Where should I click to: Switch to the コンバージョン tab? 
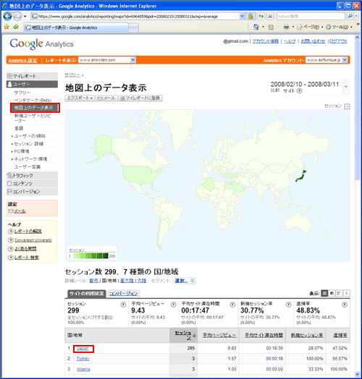click(x=123, y=294)
